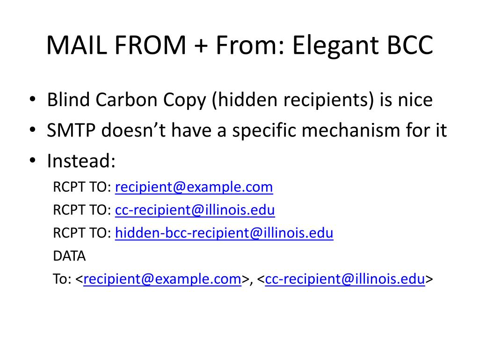Image resolution: width=479 pixels, height=359 pixels.
Task: Click the DATA command line text
Action: (69, 256)
